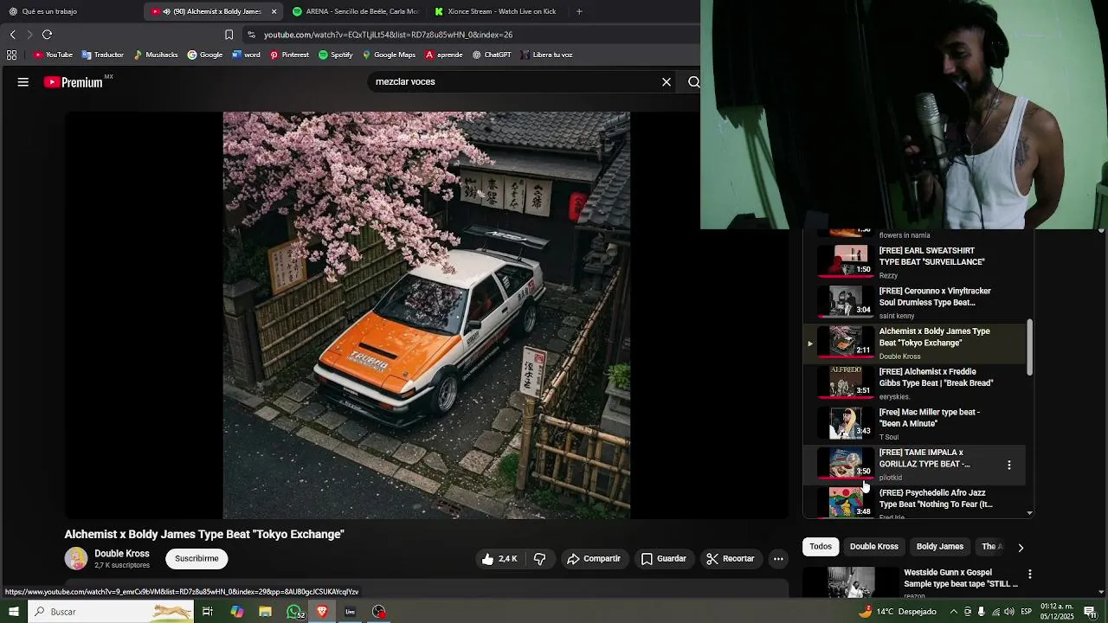Open Google bookmark
Screen dimensions: 1108x623
coord(205,55)
